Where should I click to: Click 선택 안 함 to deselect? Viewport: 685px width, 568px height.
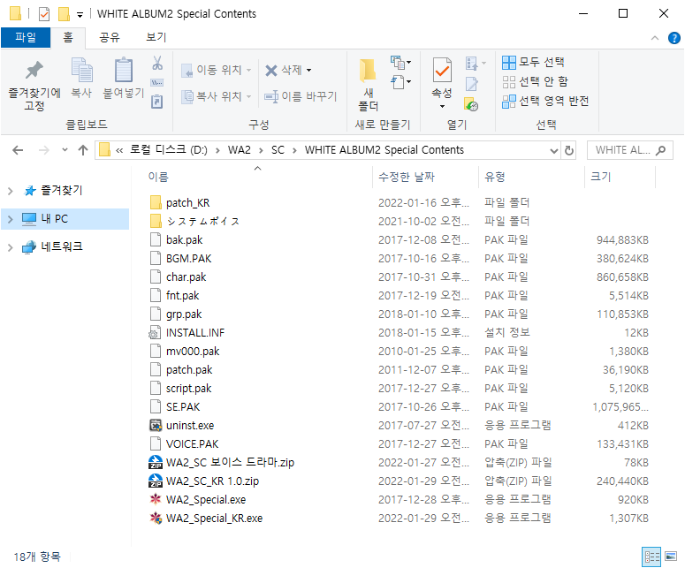pos(535,81)
